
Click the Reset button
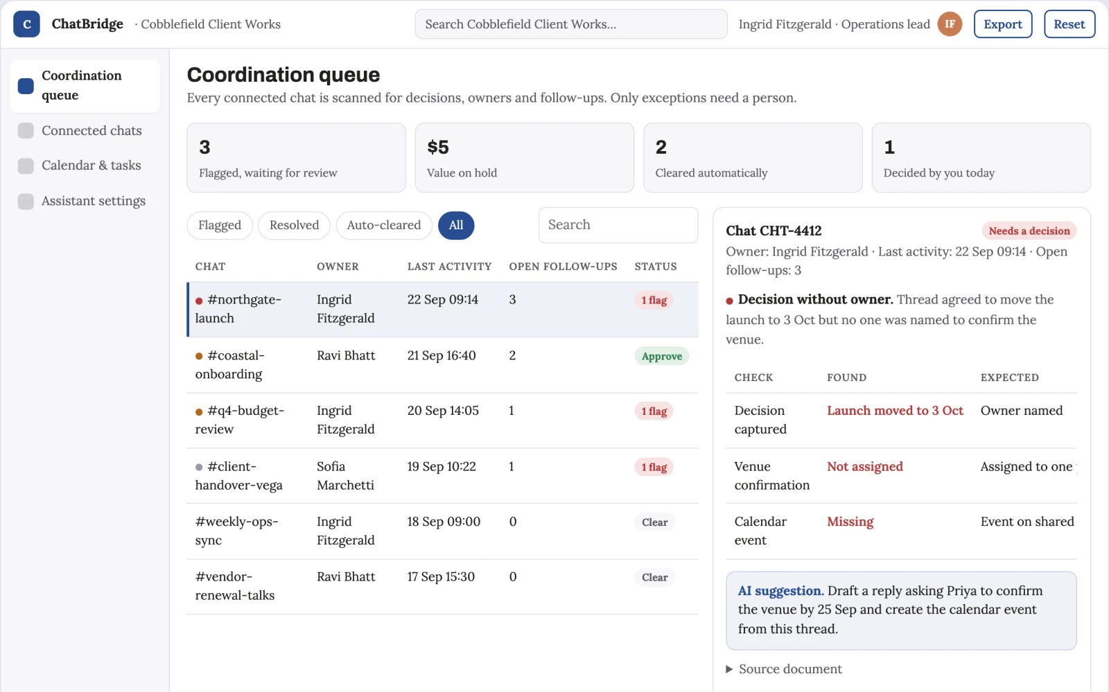[x=1069, y=24]
